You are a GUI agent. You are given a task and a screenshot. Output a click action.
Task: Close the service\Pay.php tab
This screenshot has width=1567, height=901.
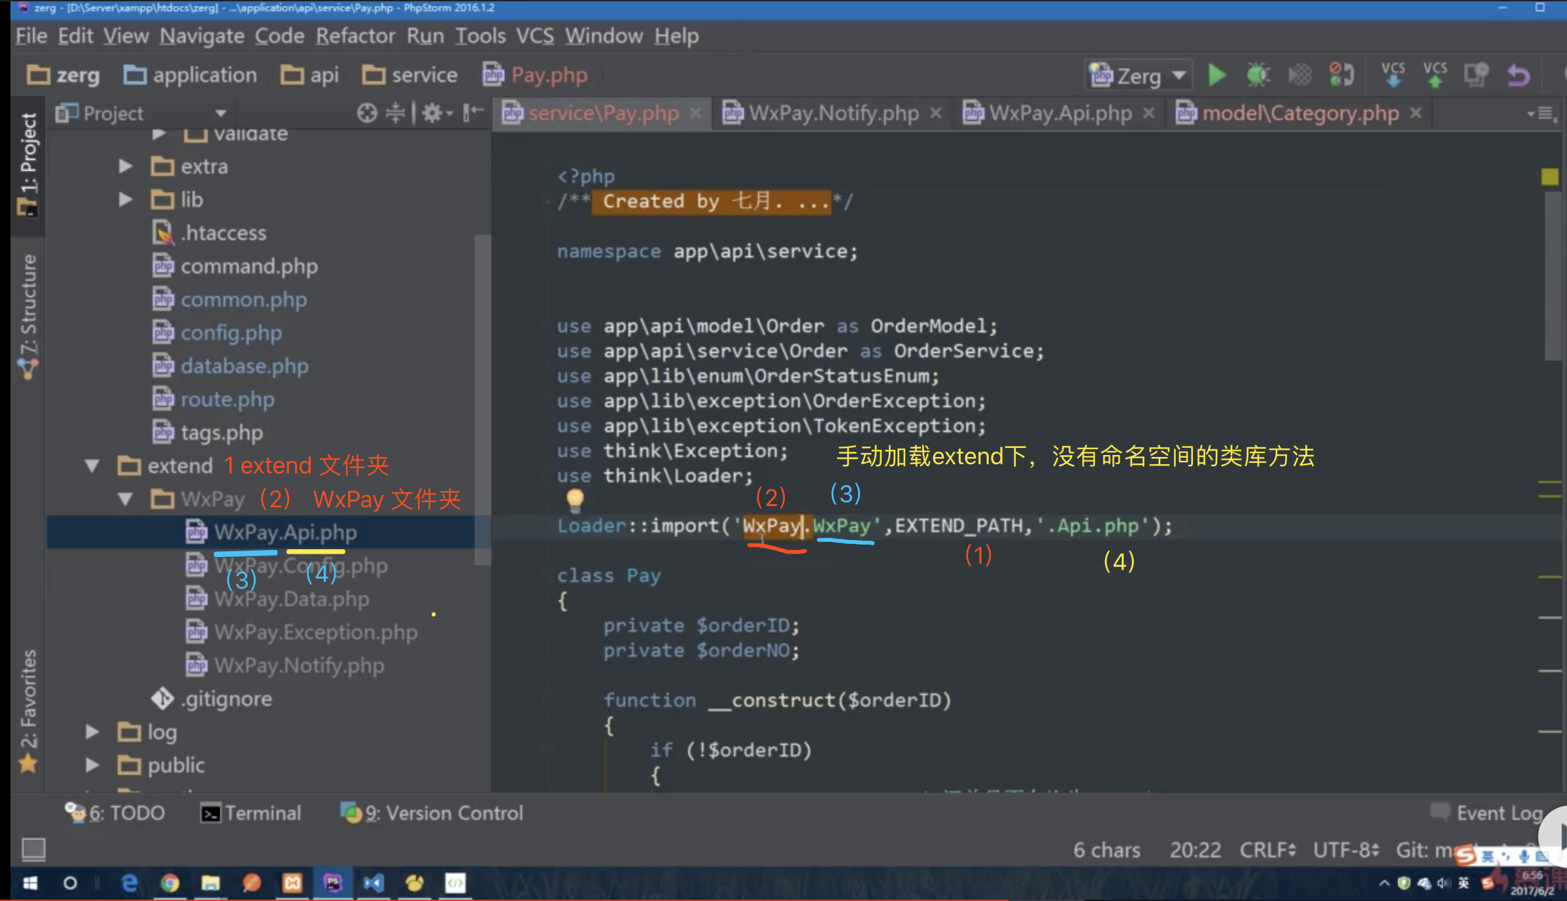pos(696,113)
